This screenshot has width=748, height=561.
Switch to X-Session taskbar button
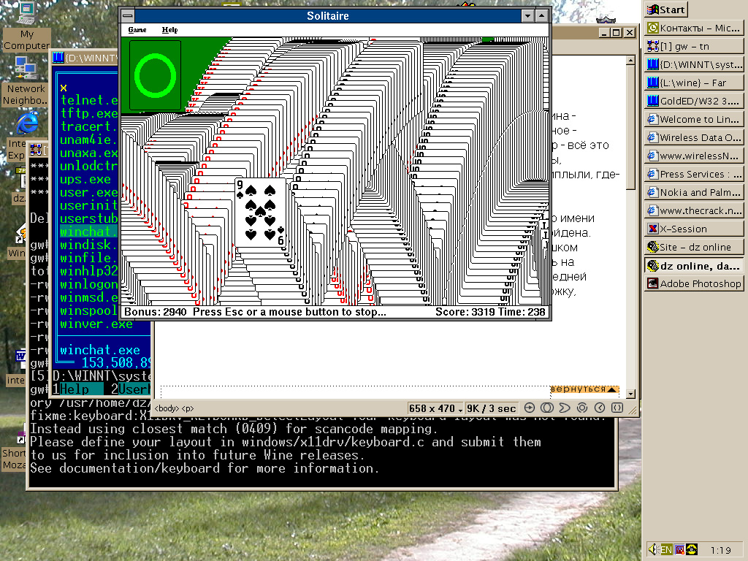694,229
